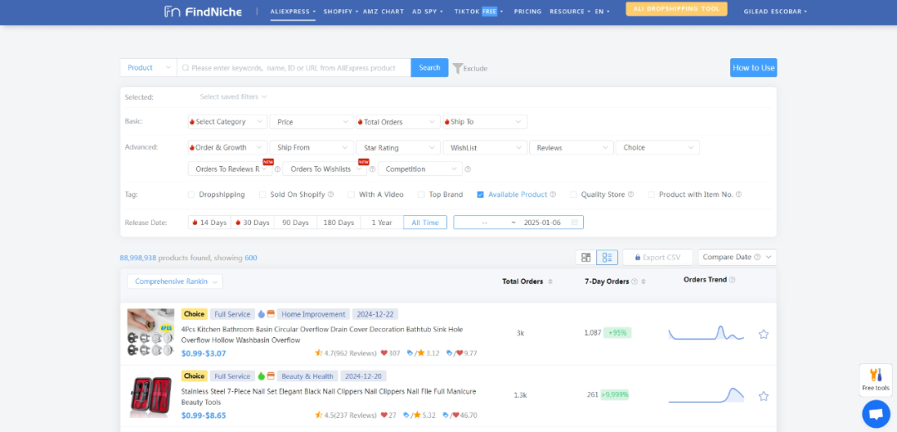Select the 90 Days release date tab
Viewport: 897px width, 432px height.
coord(295,223)
